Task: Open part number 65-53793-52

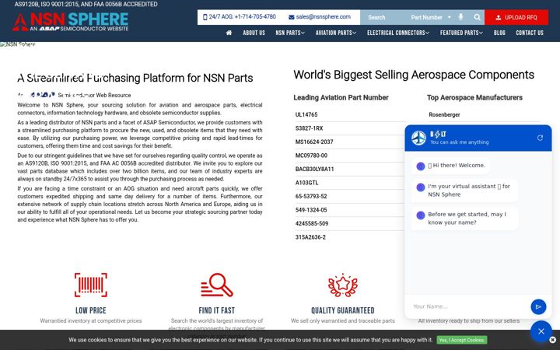Action: 311,196
